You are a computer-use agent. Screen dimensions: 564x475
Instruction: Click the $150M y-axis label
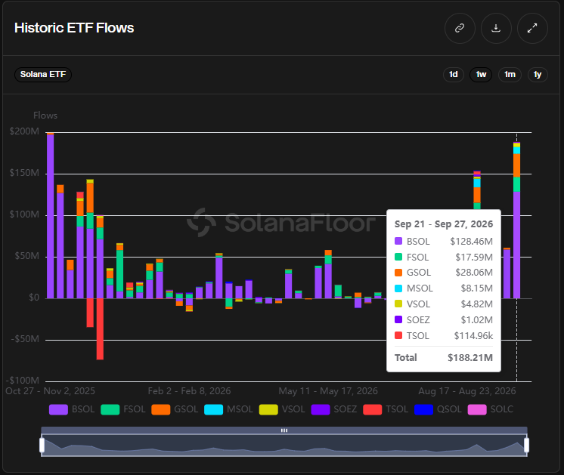click(x=24, y=173)
